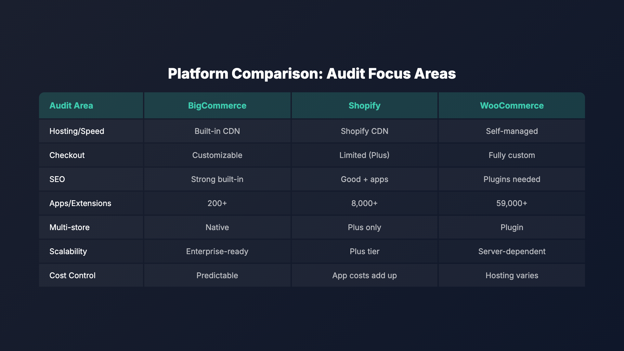Select the Shopify column header
This screenshot has height=351, width=624.
[x=364, y=105]
